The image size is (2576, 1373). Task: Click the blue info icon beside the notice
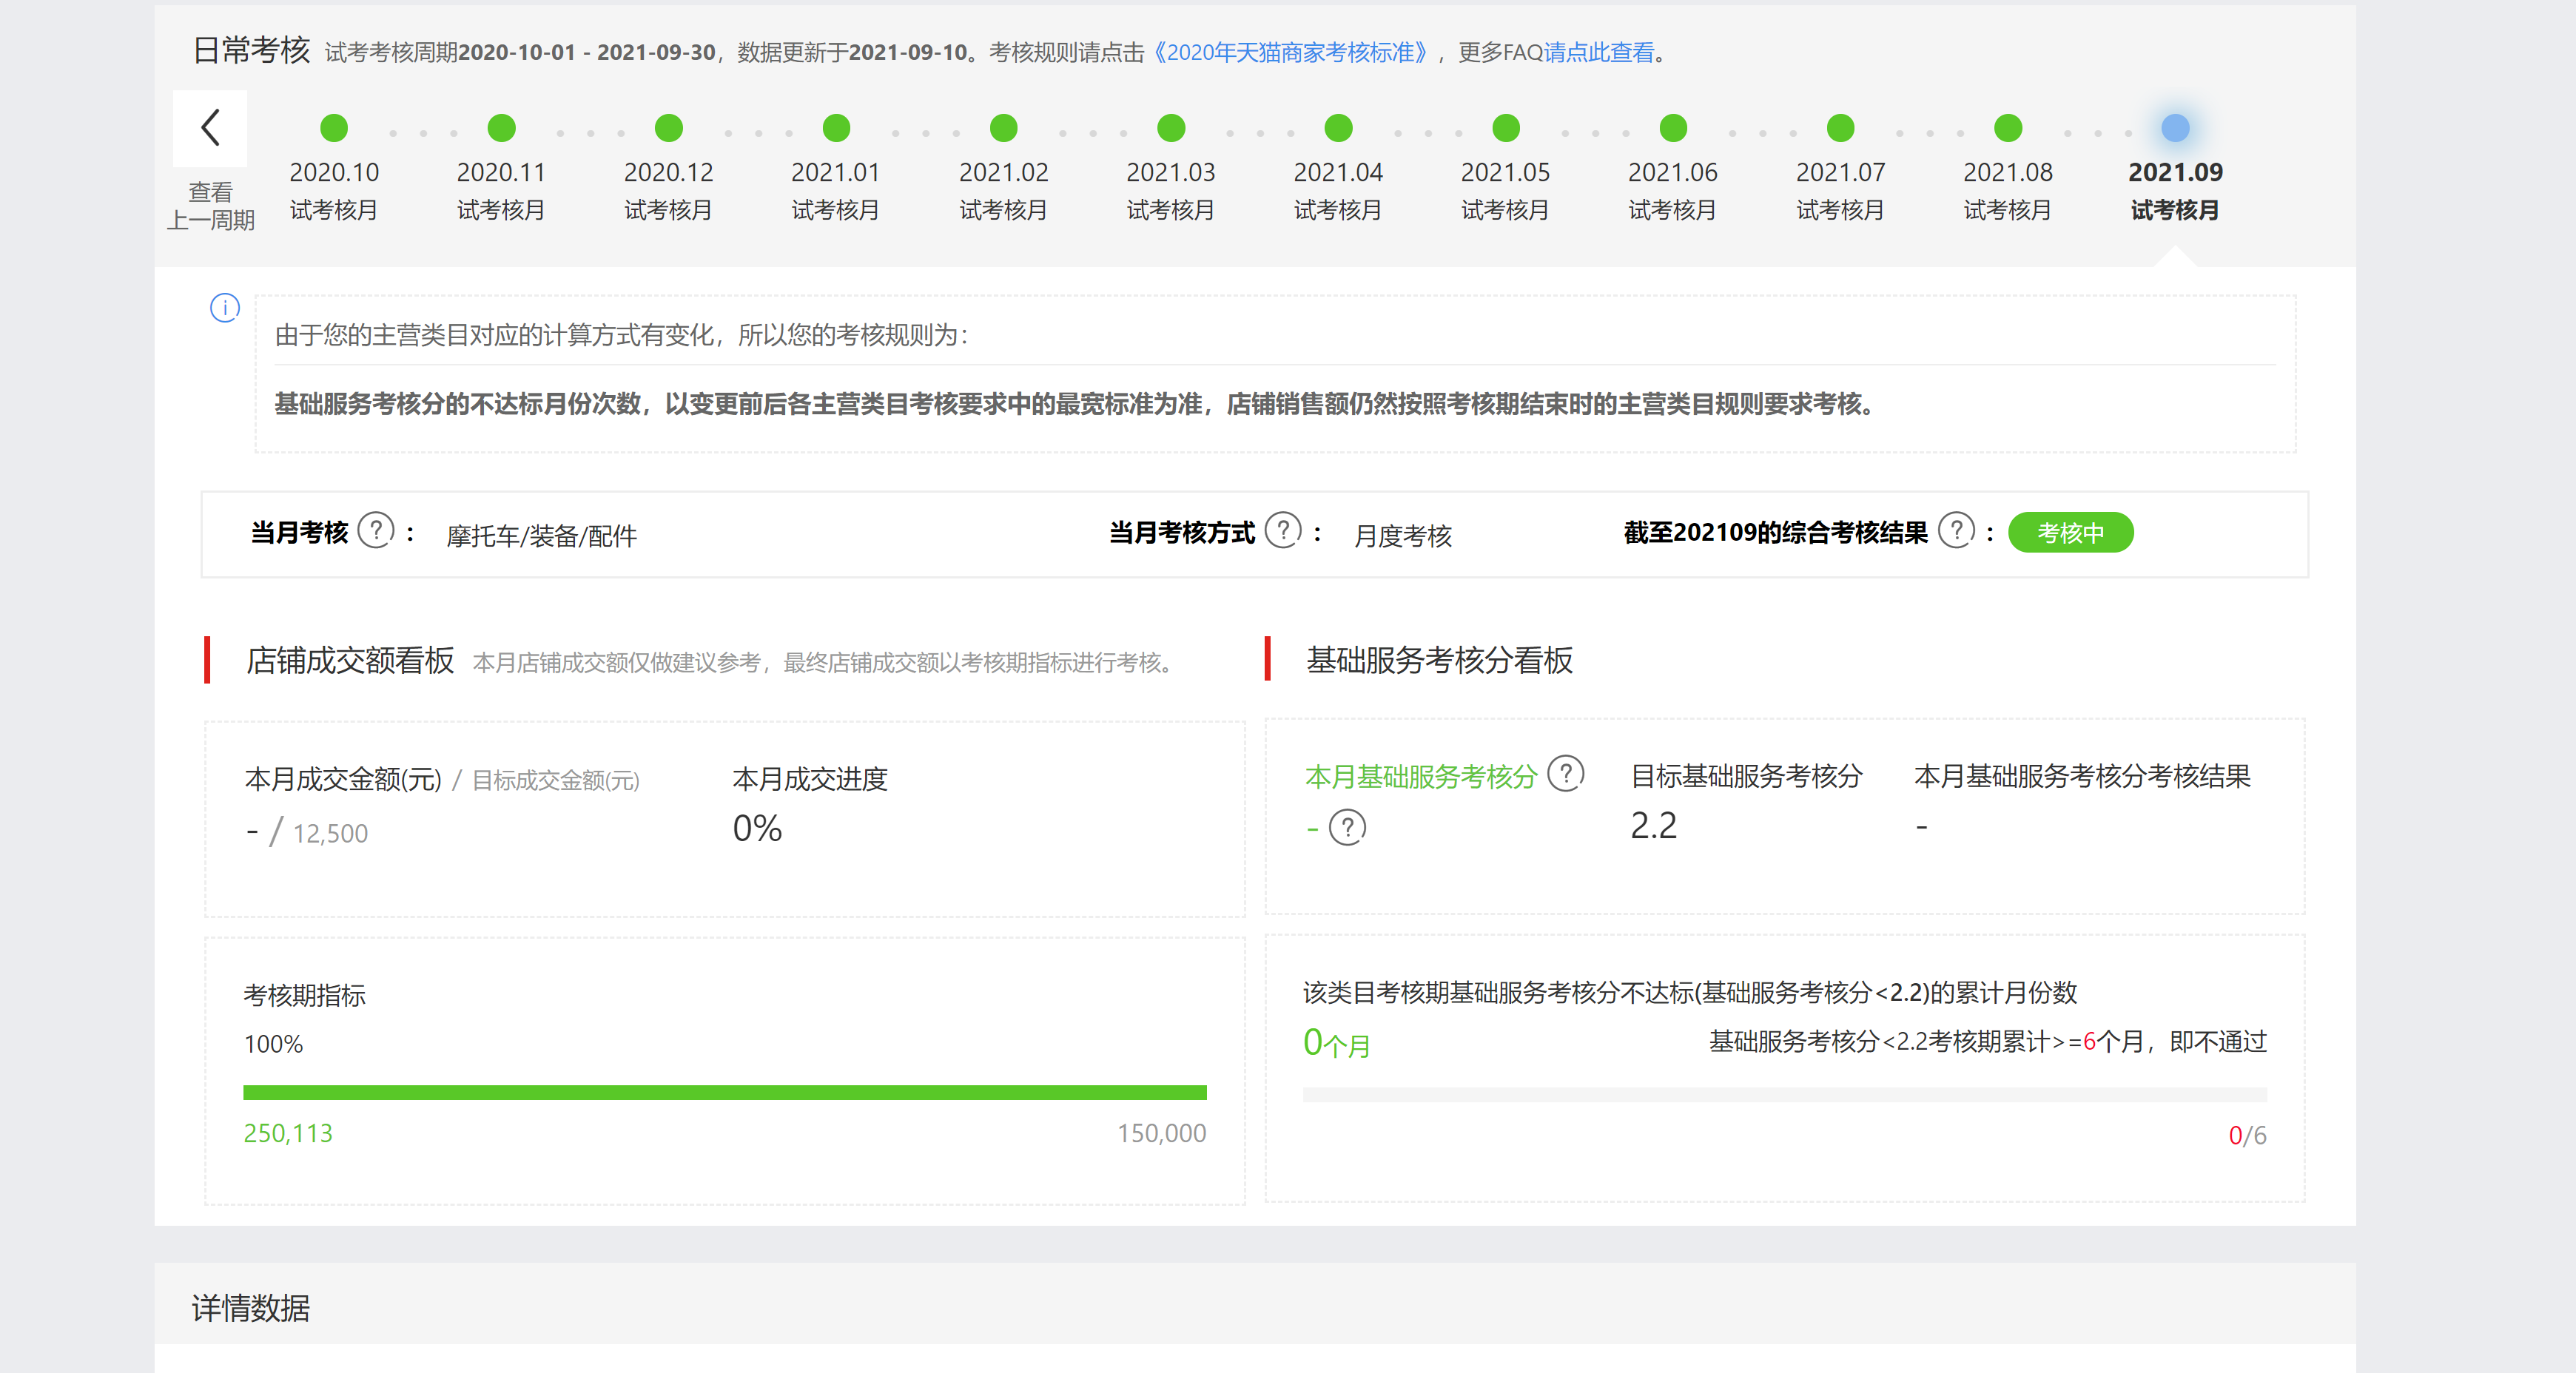click(225, 308)
